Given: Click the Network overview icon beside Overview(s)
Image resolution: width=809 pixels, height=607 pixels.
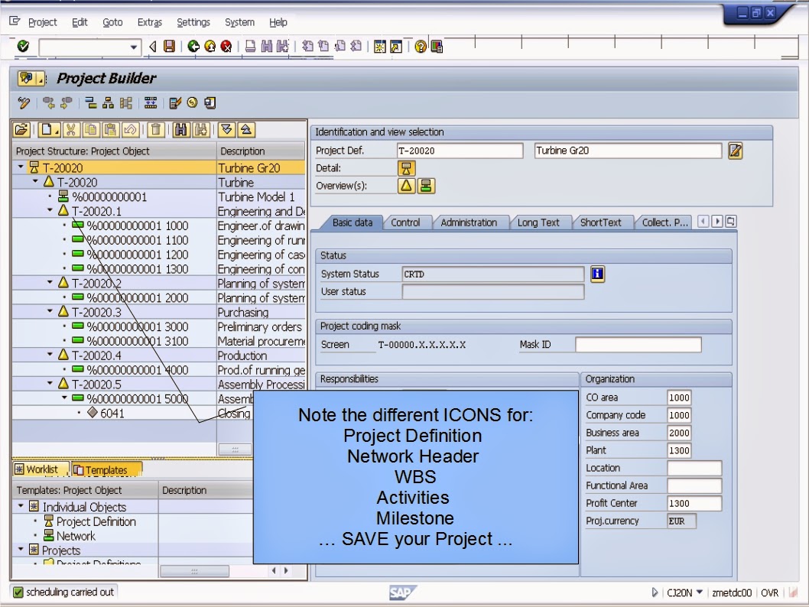Looking at the screenshot, I should click(x=426, y=186).
